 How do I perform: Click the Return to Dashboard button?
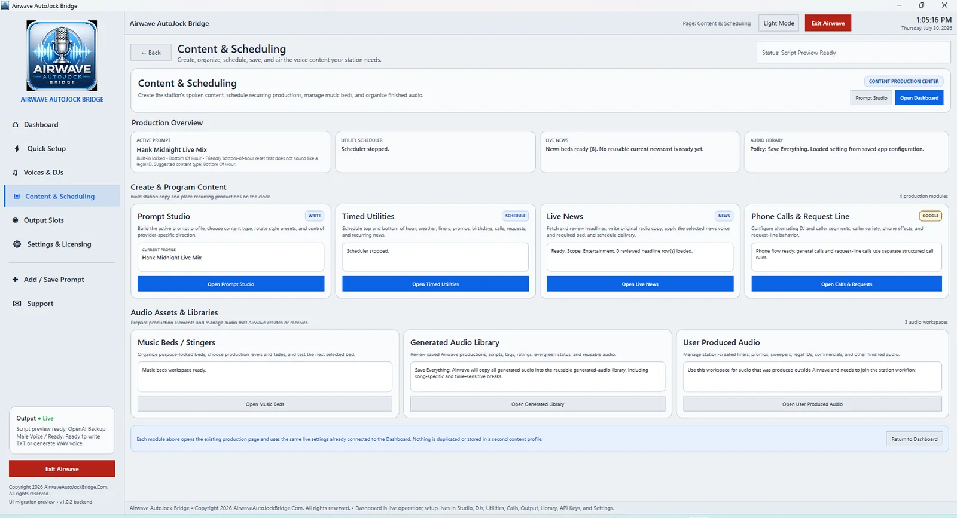point(915,439)
